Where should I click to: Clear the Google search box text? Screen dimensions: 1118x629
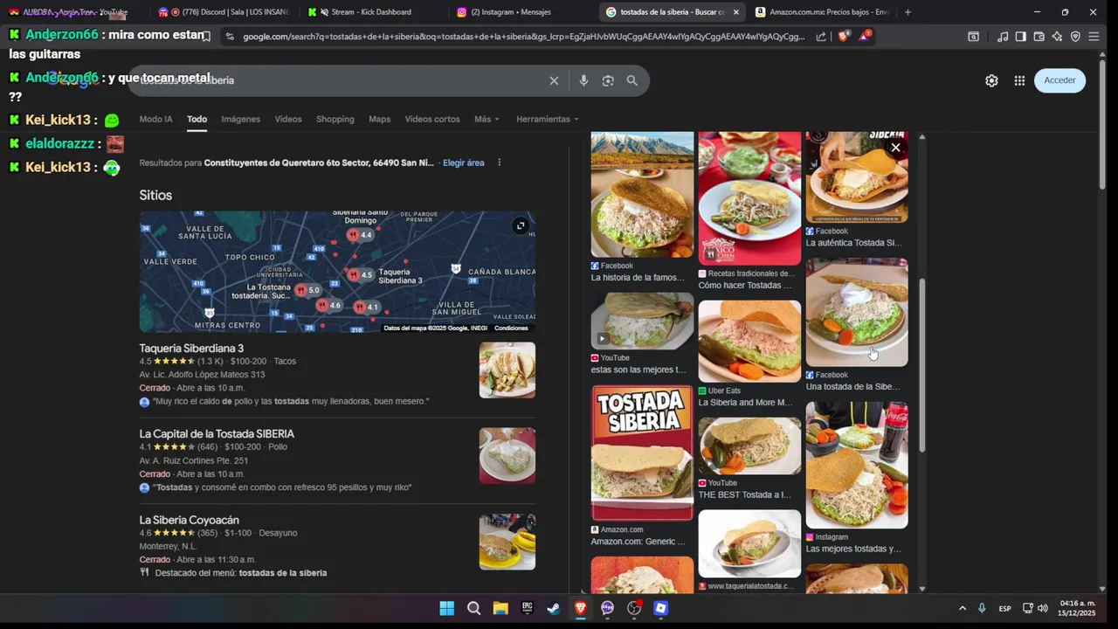554,80
